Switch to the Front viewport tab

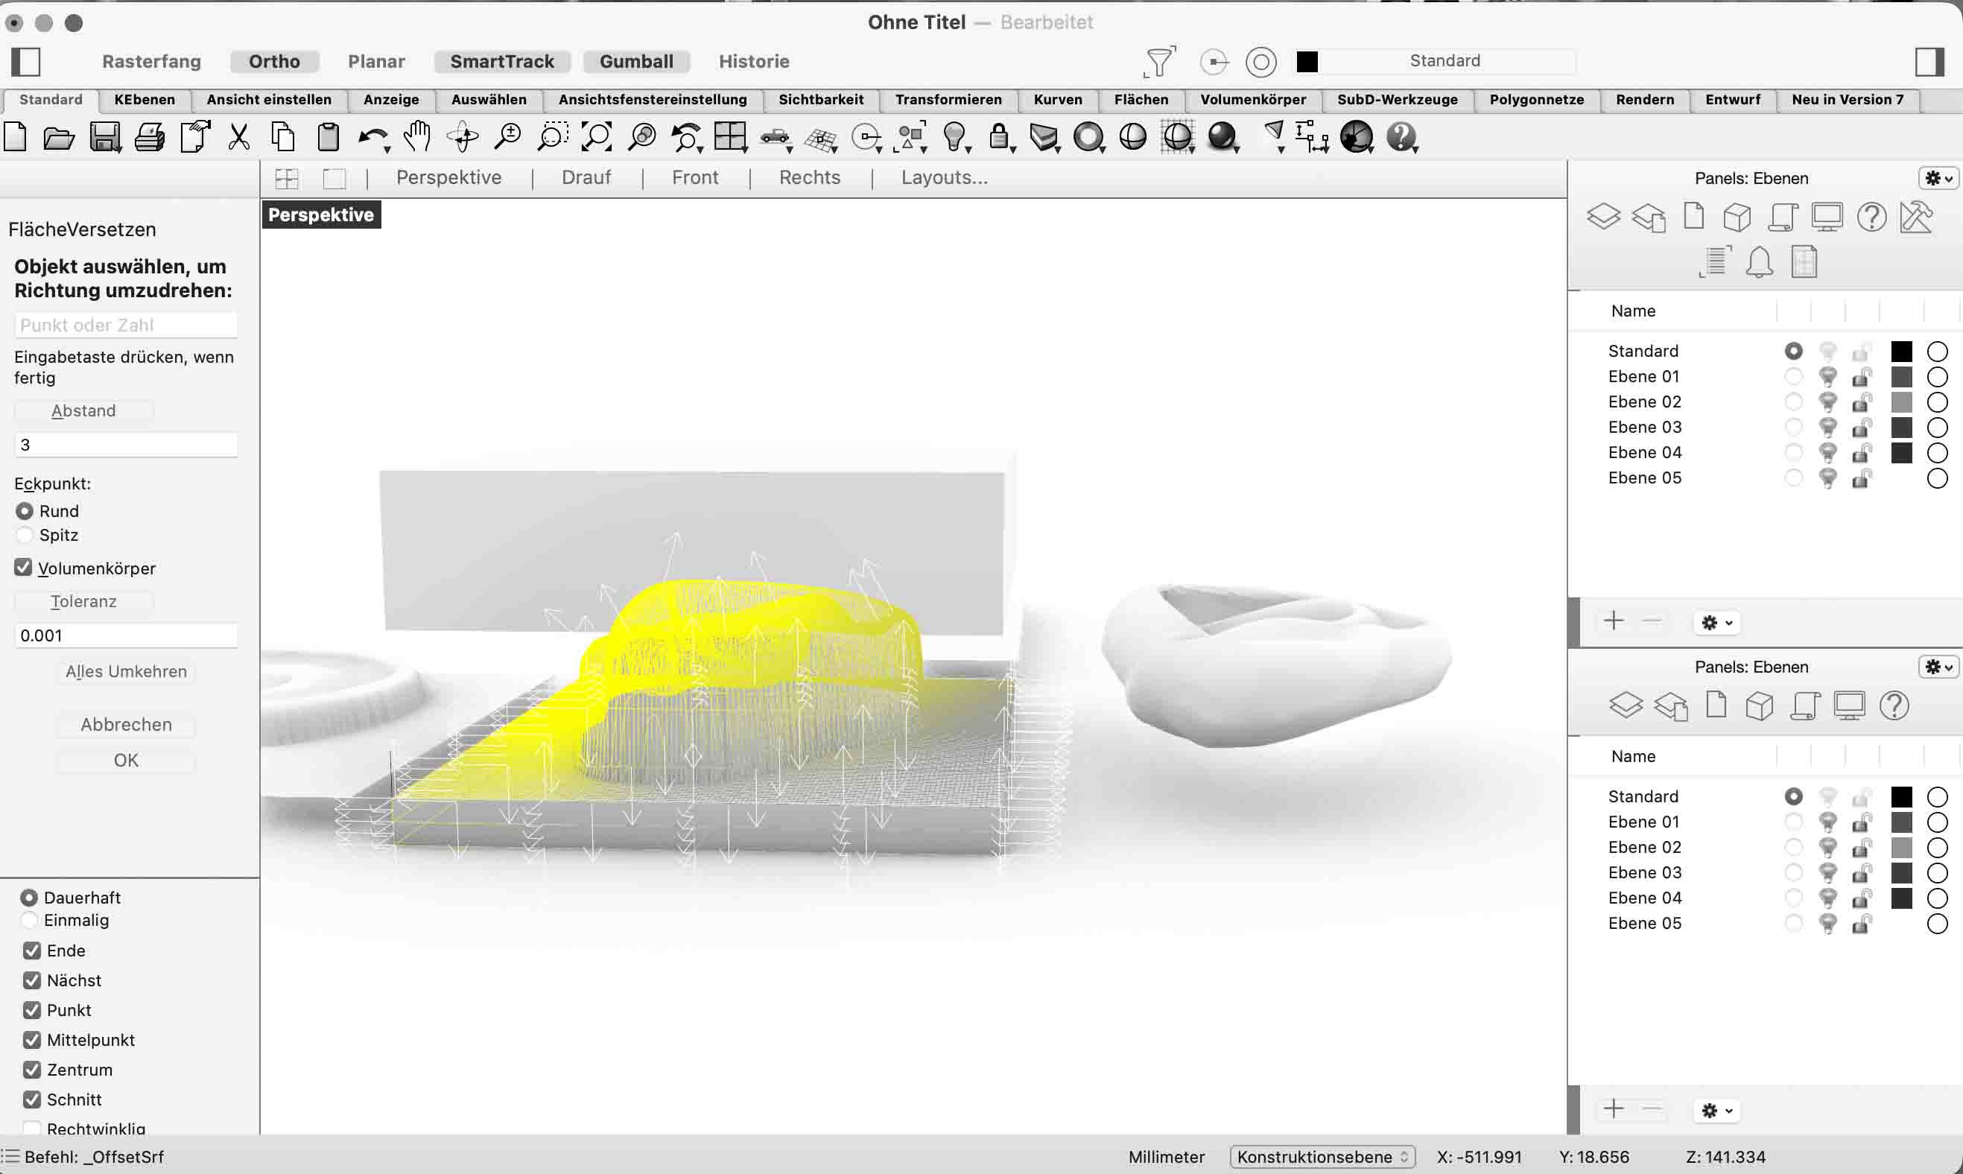point(694,178)
